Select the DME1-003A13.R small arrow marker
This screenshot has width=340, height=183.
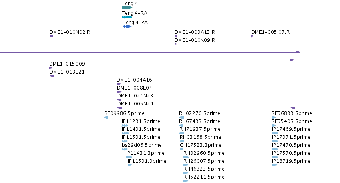point(176,36)
